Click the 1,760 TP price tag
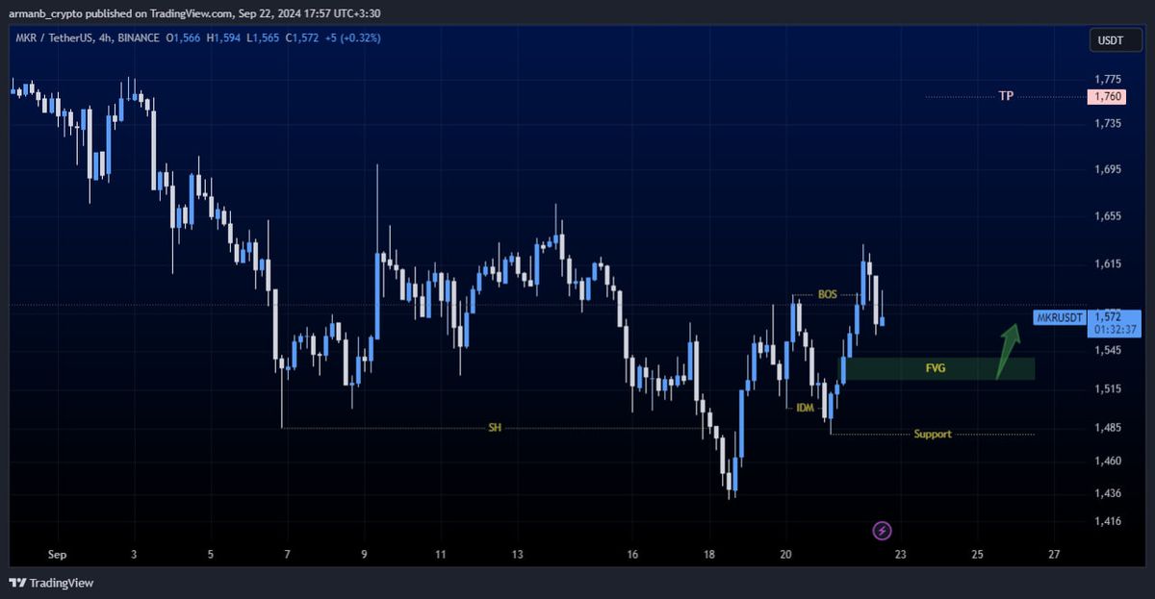This screenshot has height=599, width=1155. point(1106,97)
